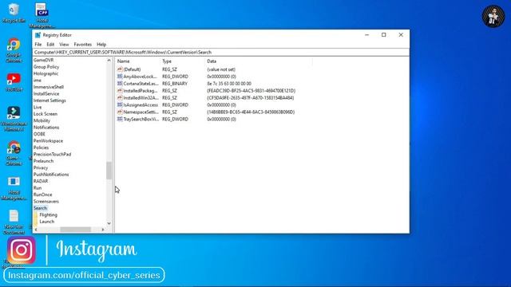Viewport: 511px width, 287px height.
Task: Select the Notifications key
Action: coord(46,128)
